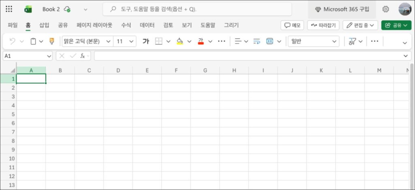This screenshot has width=415, height=190.
Task: Click the green 공유 button
Action: click(x=396, y=25)
